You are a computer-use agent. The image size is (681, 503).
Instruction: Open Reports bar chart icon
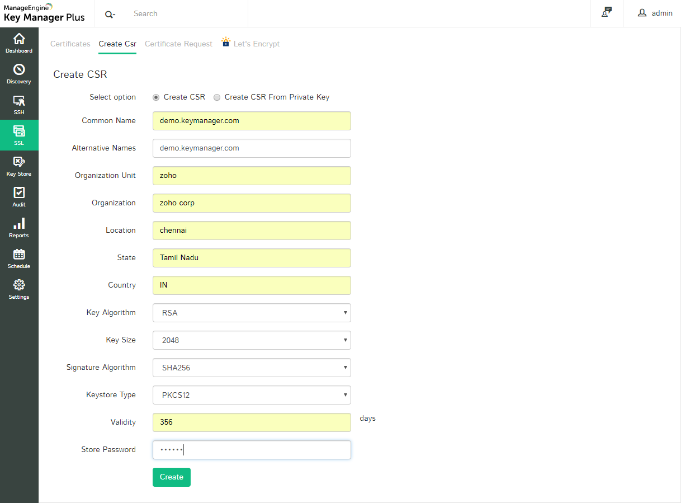pyautogui.click(x=19, y=224)
